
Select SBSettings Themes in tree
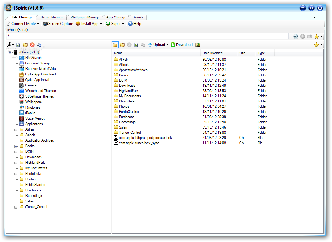[x=39, y=96]
